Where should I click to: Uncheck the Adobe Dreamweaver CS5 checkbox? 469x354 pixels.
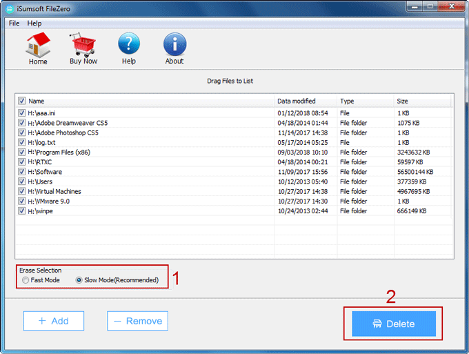[21, 123]
